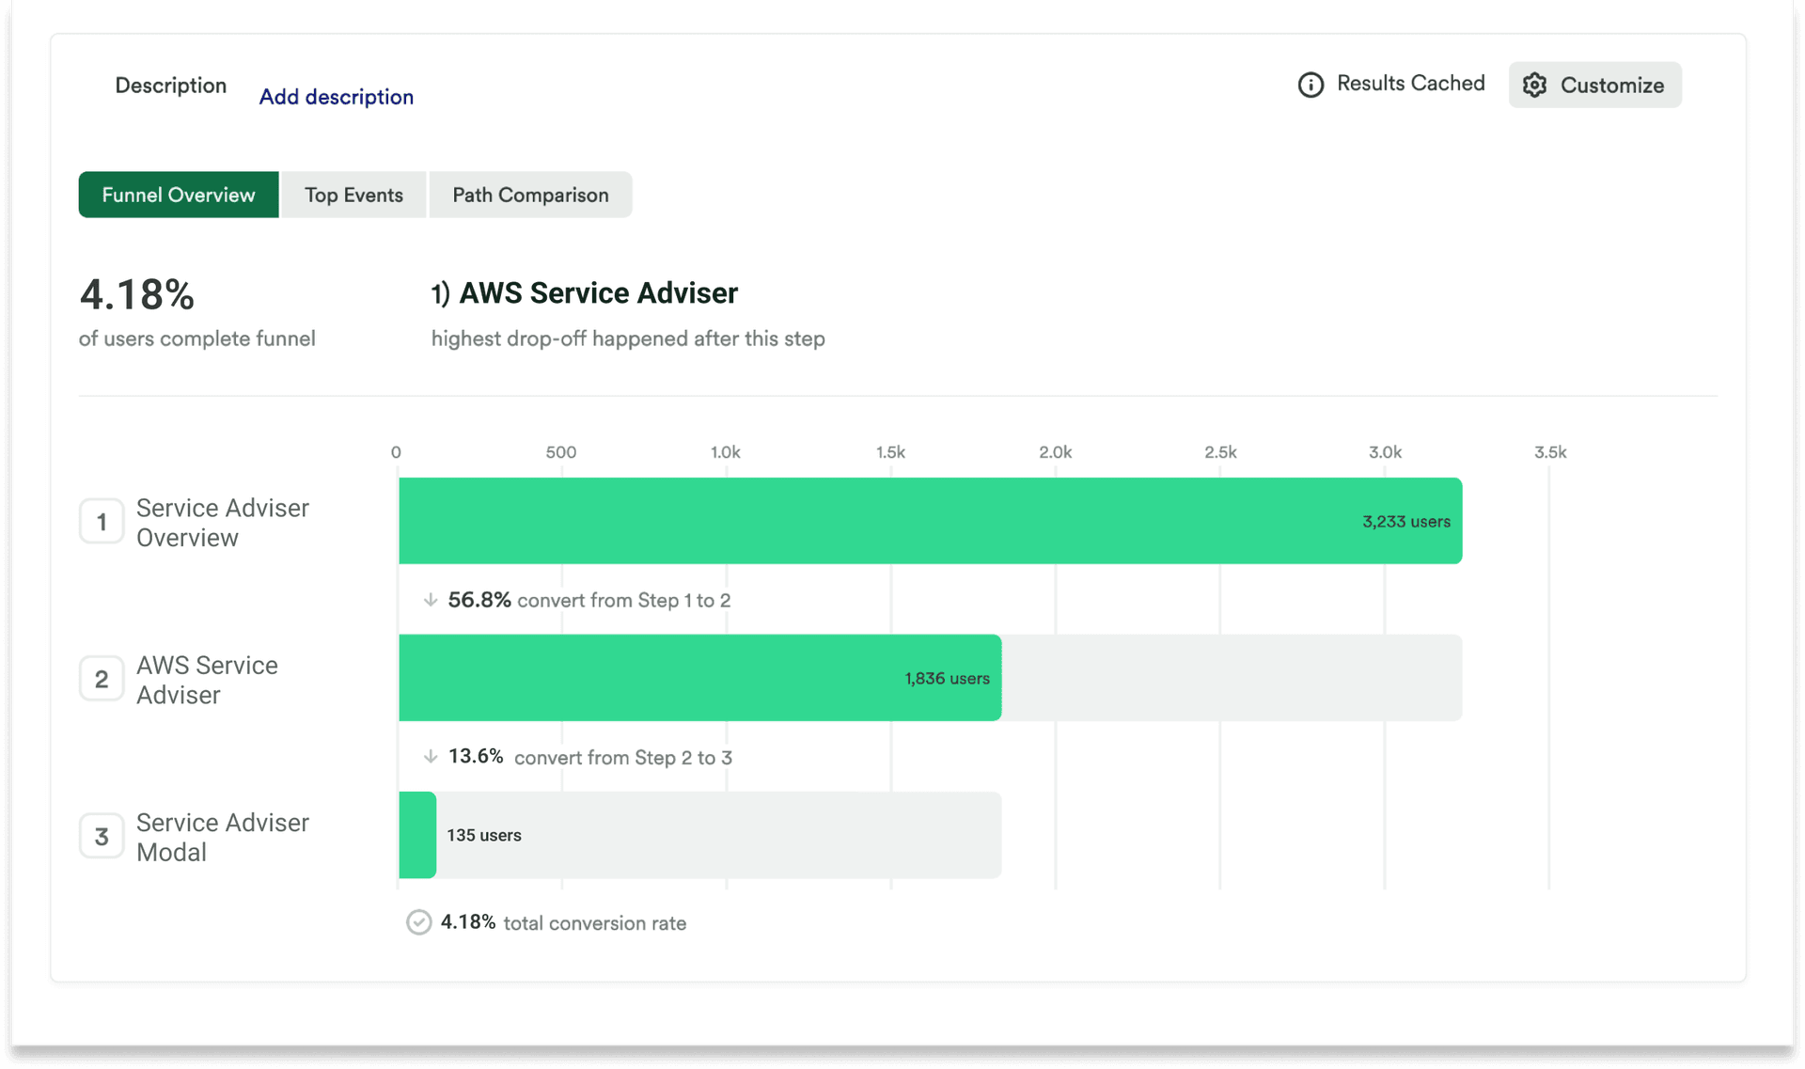Click the step 2 number badge
The width and height of the screenshot is (1805, 1069).
pyautogui.click(x=102, y=679)
